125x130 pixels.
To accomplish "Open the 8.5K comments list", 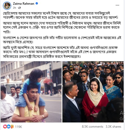I will (92, 127).
